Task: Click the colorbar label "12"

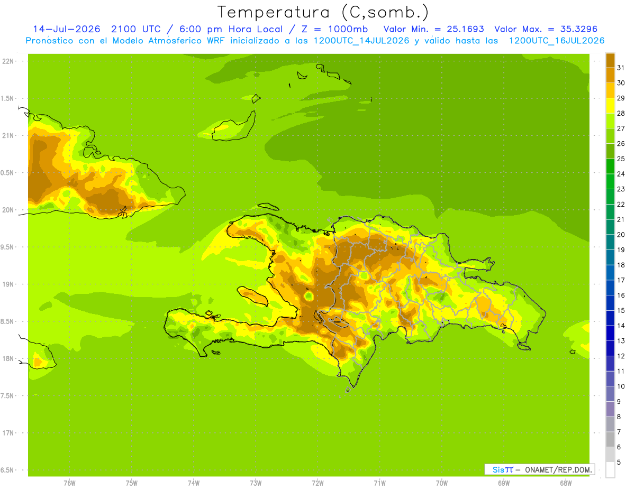Action: point(621,356)
